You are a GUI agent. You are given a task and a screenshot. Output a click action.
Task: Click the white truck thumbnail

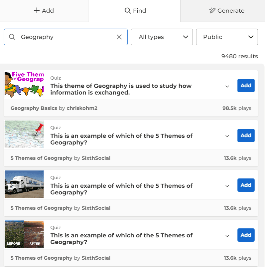click(24, 184)
